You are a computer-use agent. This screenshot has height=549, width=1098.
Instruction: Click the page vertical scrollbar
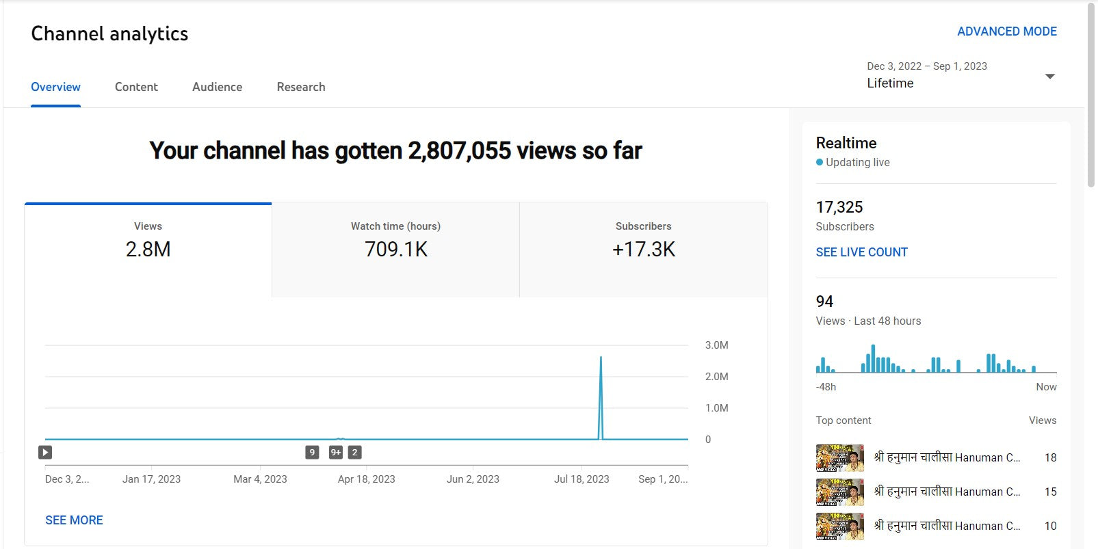(1090, 96)
